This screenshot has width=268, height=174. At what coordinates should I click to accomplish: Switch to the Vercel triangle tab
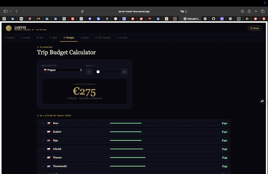tap(239, 19)
